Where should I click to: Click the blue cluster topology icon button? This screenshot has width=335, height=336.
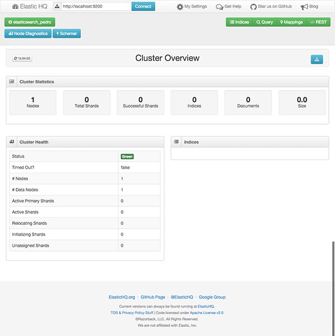pos(317,59)
